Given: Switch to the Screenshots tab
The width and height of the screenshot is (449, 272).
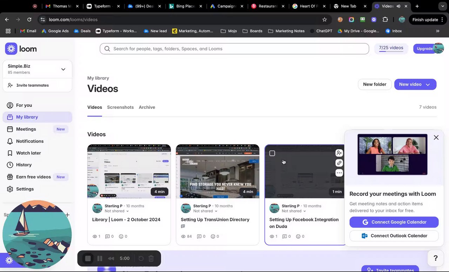Looking at the screenshot, I should click(120, 107).
